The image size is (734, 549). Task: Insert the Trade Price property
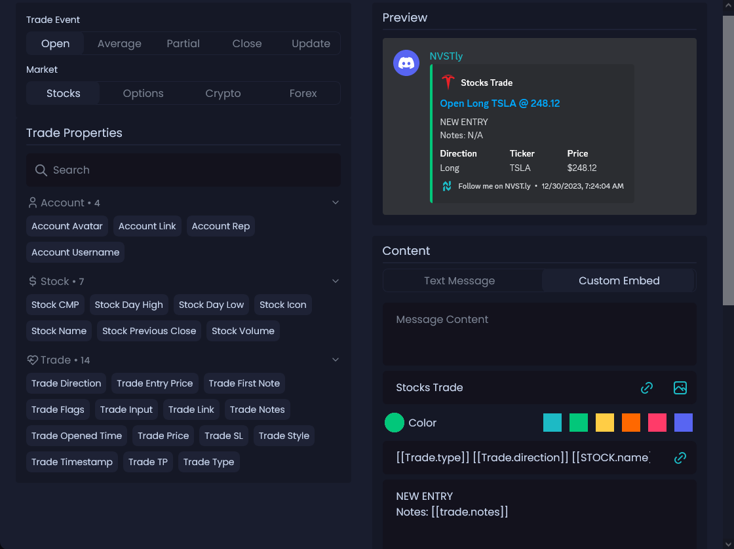[163, 436]
